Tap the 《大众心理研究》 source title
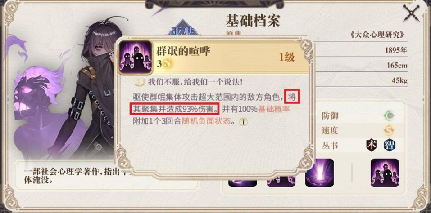The image size is (431, 213). (x=378, y=35)
